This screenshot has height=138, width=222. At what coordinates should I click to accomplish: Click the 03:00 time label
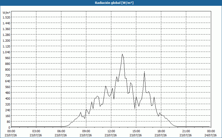[x=36, y=131]
